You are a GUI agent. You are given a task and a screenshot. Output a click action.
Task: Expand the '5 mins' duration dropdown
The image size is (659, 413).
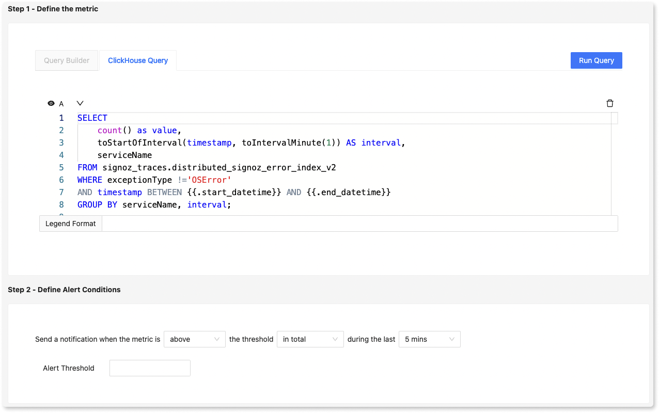(x=429, y=339)
